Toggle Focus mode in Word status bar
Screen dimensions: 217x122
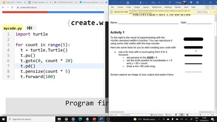pyautogui.click(x=169, y=115)
